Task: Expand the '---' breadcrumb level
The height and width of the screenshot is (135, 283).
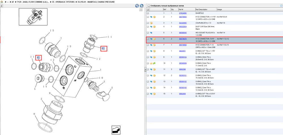Action: click(x=7, y=2)
